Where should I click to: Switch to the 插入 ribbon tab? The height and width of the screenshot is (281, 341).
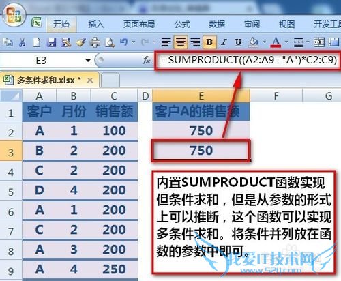tap(96, 24)
